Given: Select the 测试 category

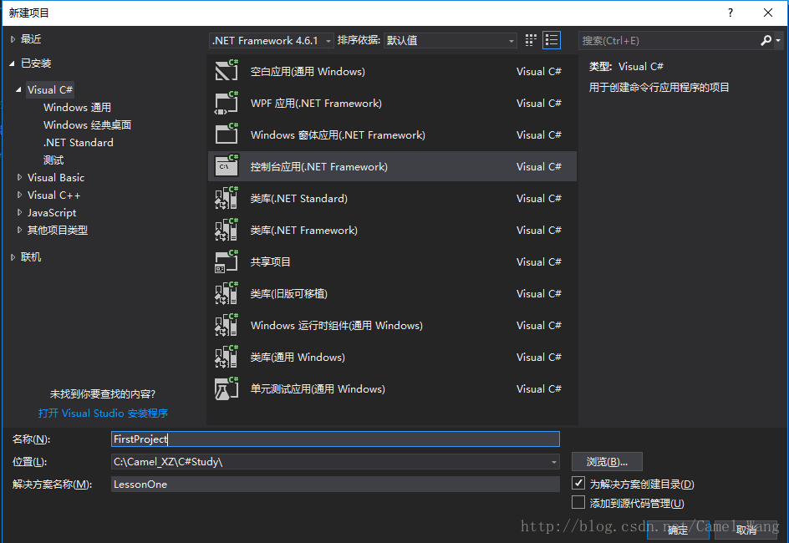Looking at the screenshot, I should click(x=53, y=160).
